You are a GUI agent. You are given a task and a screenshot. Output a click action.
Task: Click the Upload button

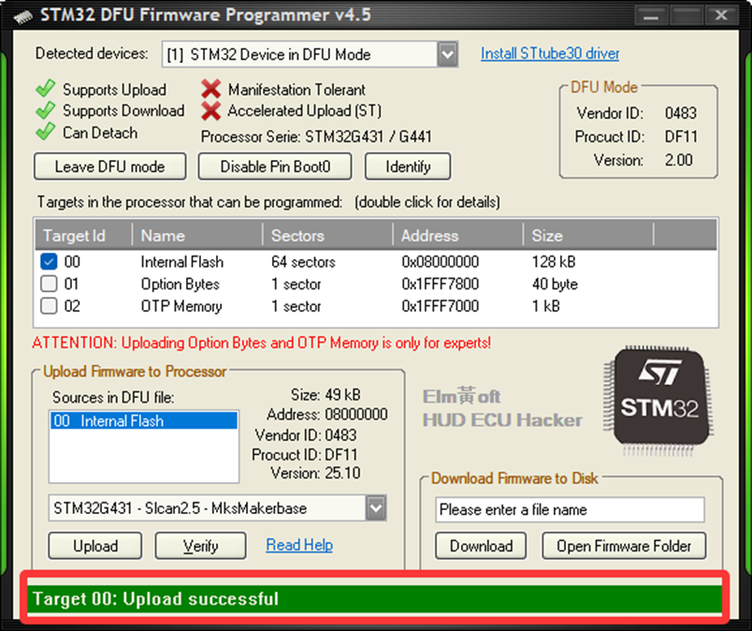pyautogui.click(x=95, y=546)
